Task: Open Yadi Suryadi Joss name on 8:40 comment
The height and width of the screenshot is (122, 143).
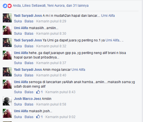Action: pos(28,70)
